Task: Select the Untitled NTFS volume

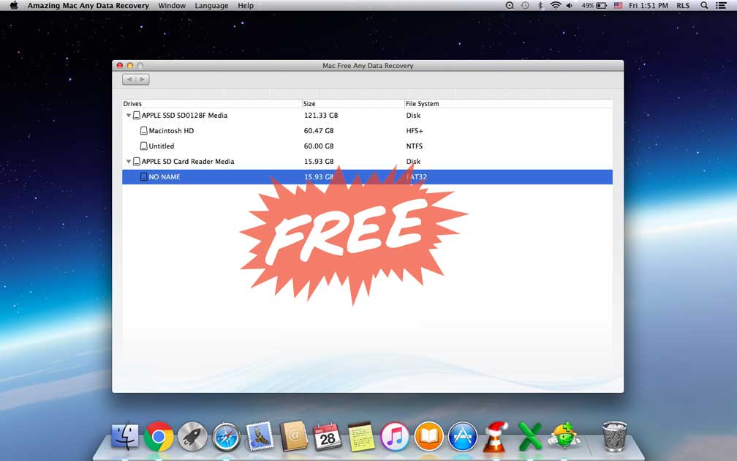Action: tap(161, 146)
